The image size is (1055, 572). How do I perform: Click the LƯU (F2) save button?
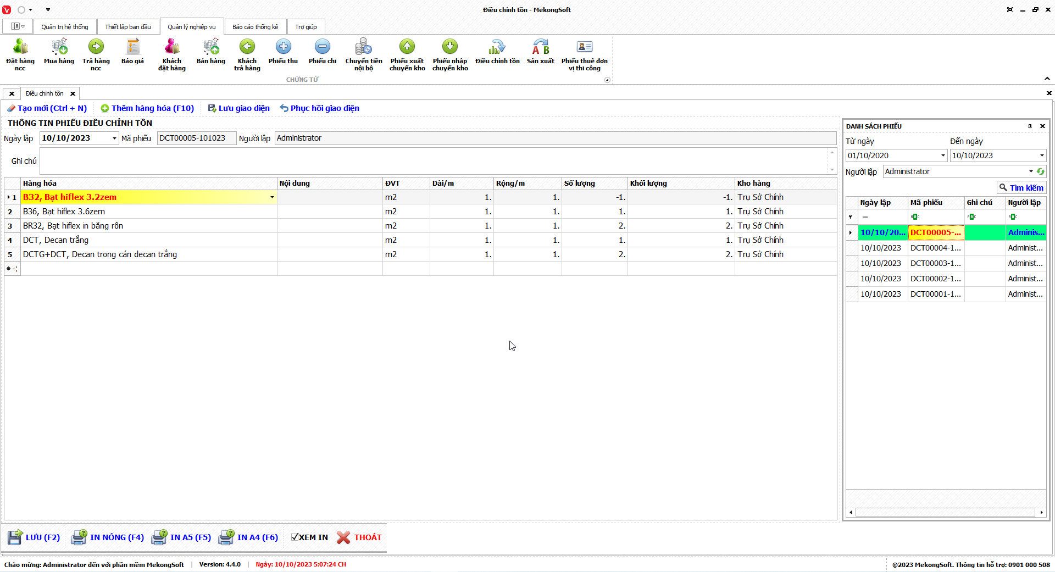34,537
